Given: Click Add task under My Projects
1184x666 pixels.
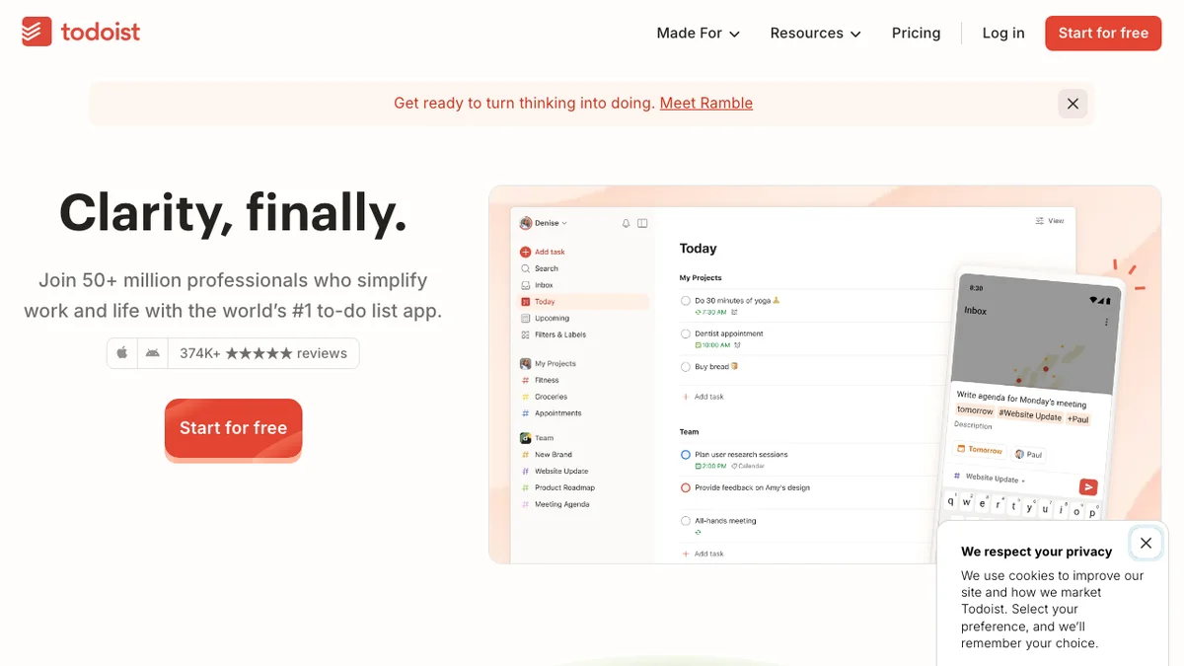Looking at the screenshot, I should pos(703,397).
